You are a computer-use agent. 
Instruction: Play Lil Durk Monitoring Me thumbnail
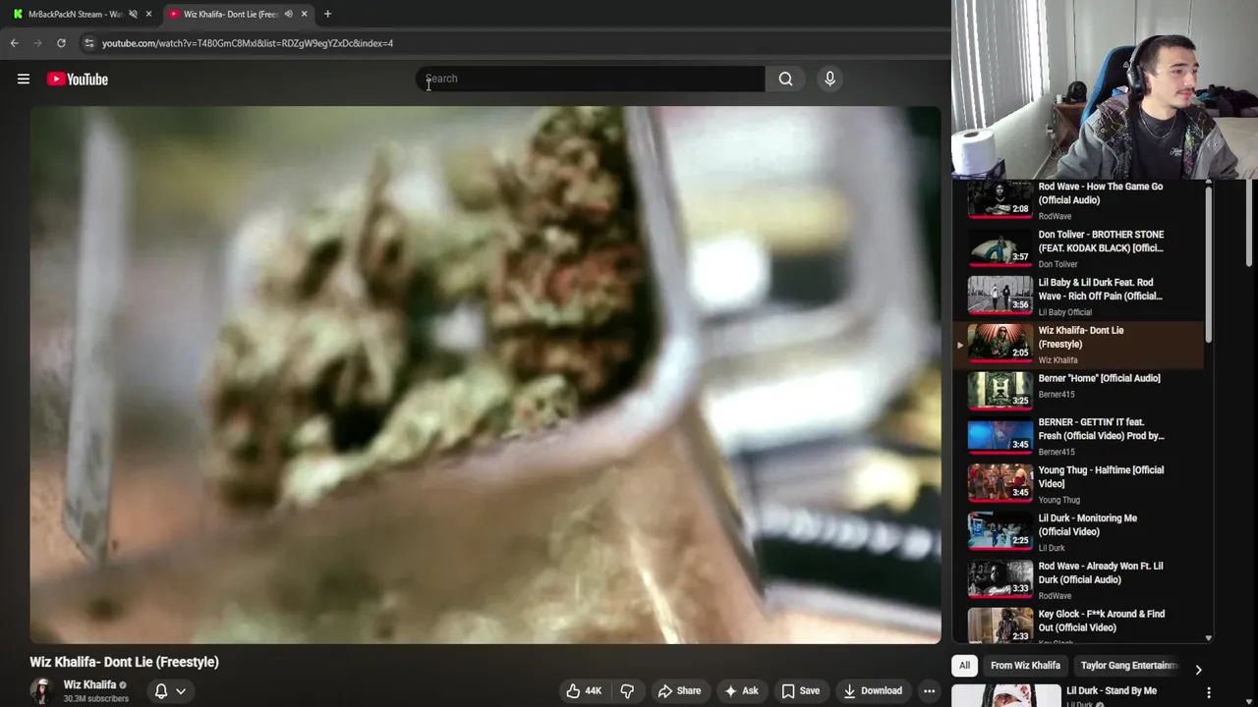pyautogui.click(x=1000, y=531)
